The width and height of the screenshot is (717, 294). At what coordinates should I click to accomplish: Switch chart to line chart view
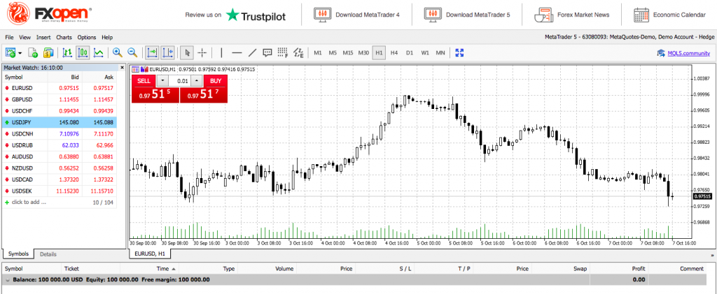click(x=99, y=52)
